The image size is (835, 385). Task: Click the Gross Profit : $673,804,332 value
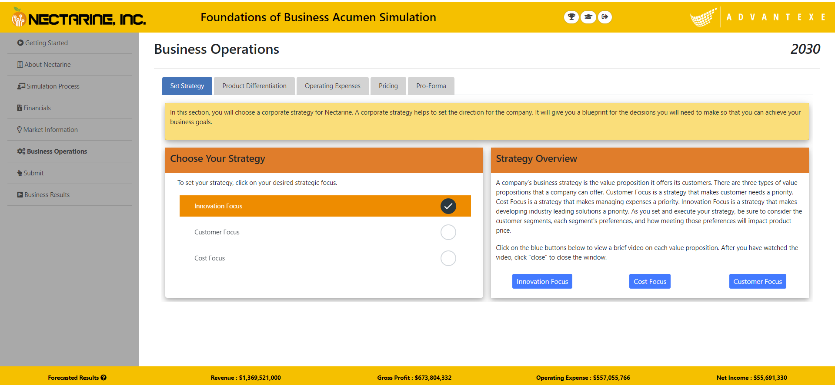(x=414, y=378)
